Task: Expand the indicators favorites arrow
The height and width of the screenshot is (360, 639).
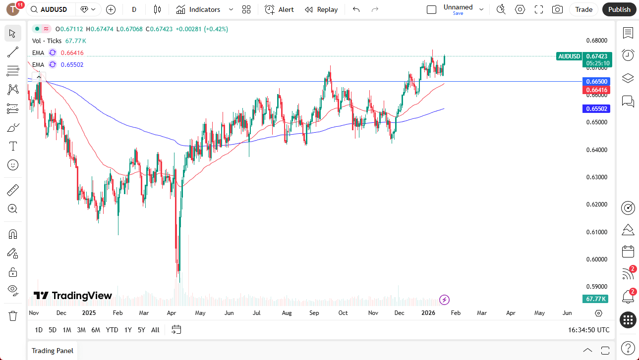Action: point(231,9)
